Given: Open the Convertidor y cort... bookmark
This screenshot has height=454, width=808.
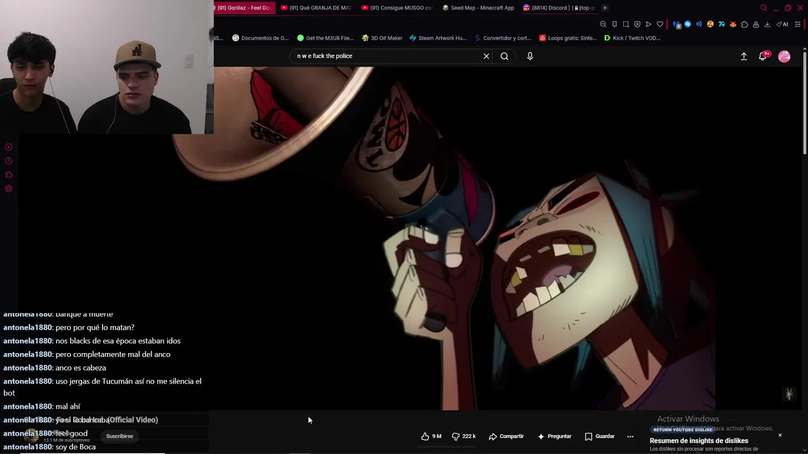Looking at the screenshot, I should pos(503,38).
